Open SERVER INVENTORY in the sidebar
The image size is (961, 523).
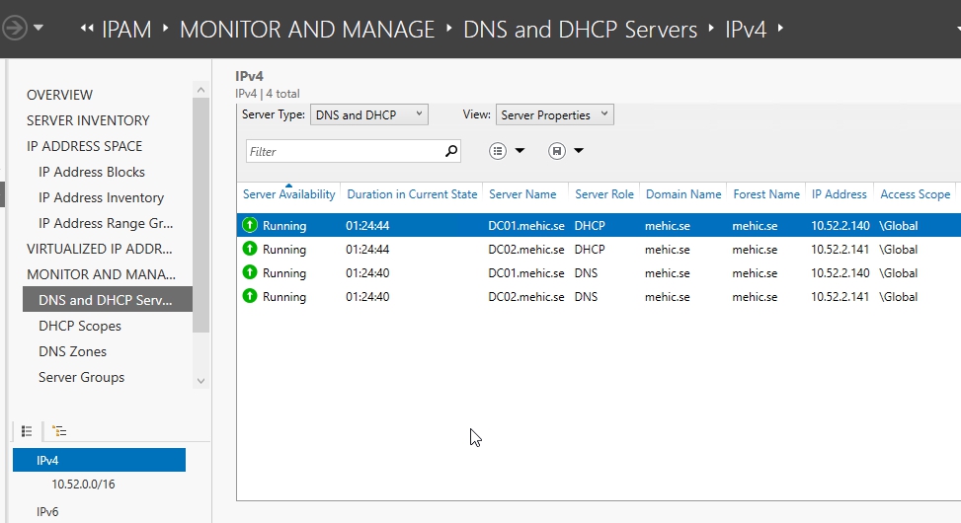88,120
